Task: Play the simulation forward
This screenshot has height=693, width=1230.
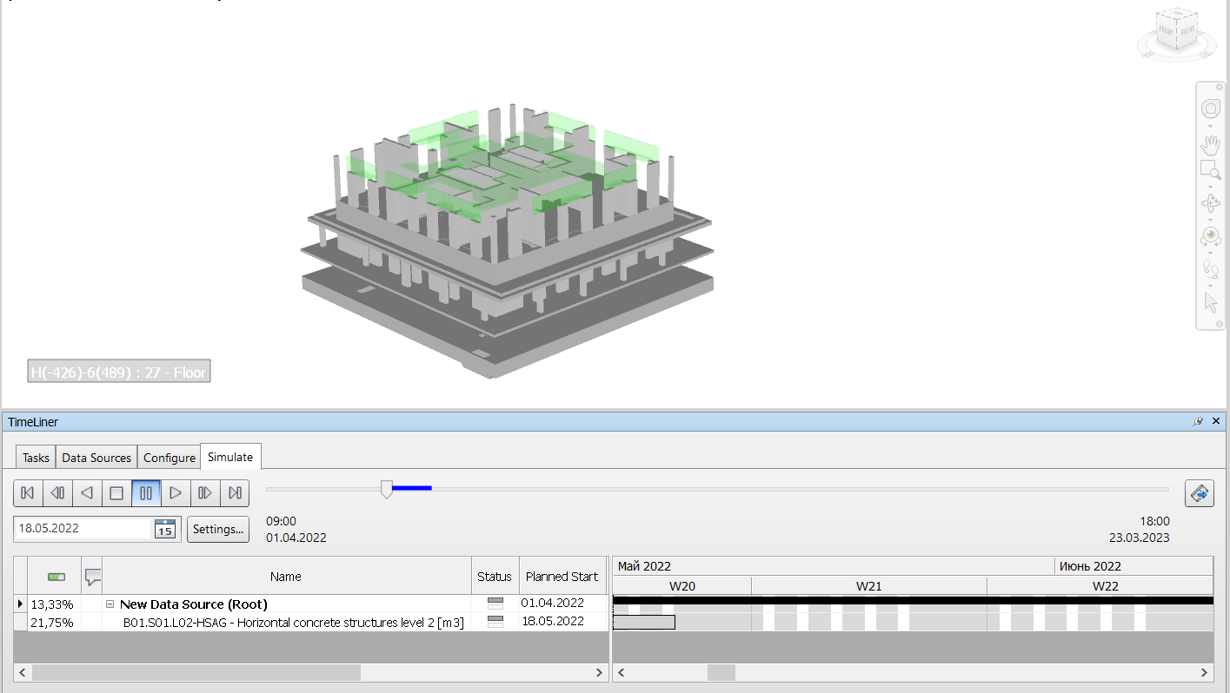Action: coord(176,493)
